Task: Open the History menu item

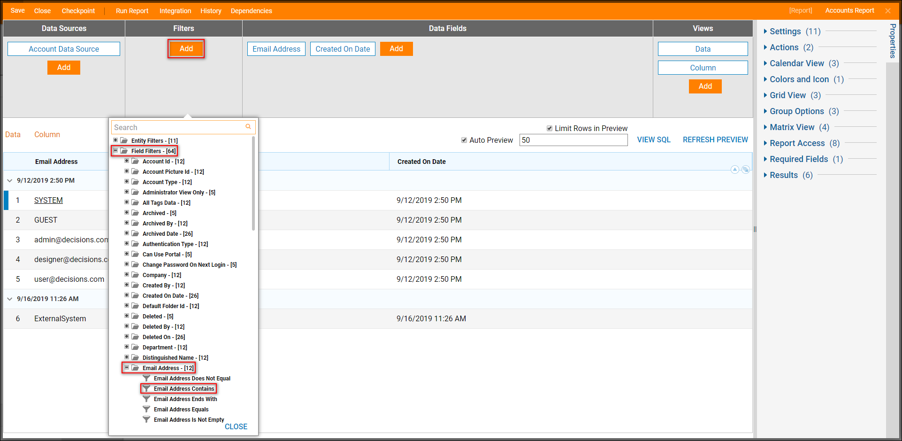Action: tap(211, 10)
